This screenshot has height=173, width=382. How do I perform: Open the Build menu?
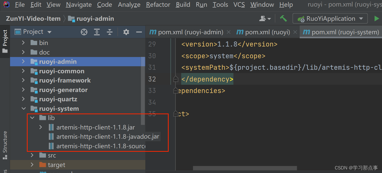pyautogui.click(x=183, y=4)
